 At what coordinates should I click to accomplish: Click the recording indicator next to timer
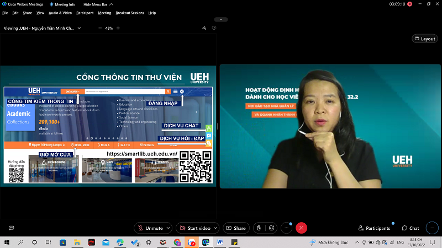(409, 4)
